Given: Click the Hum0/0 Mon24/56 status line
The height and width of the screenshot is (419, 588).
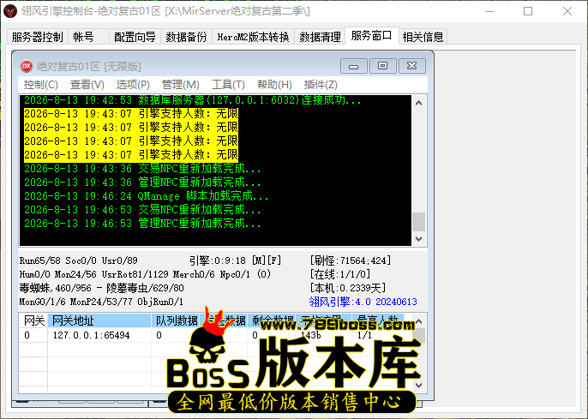Looking at the screenshot, I should point(145,274).
